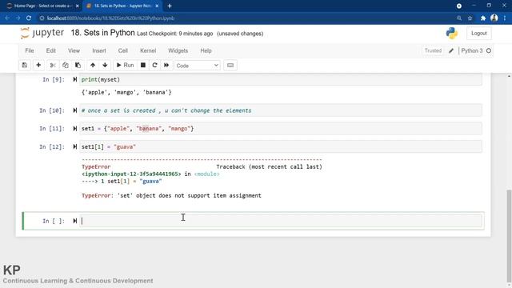The image size is (512, 288).
Task: Run cell In [10] via its run icon
Action: (x=74, y=110)
